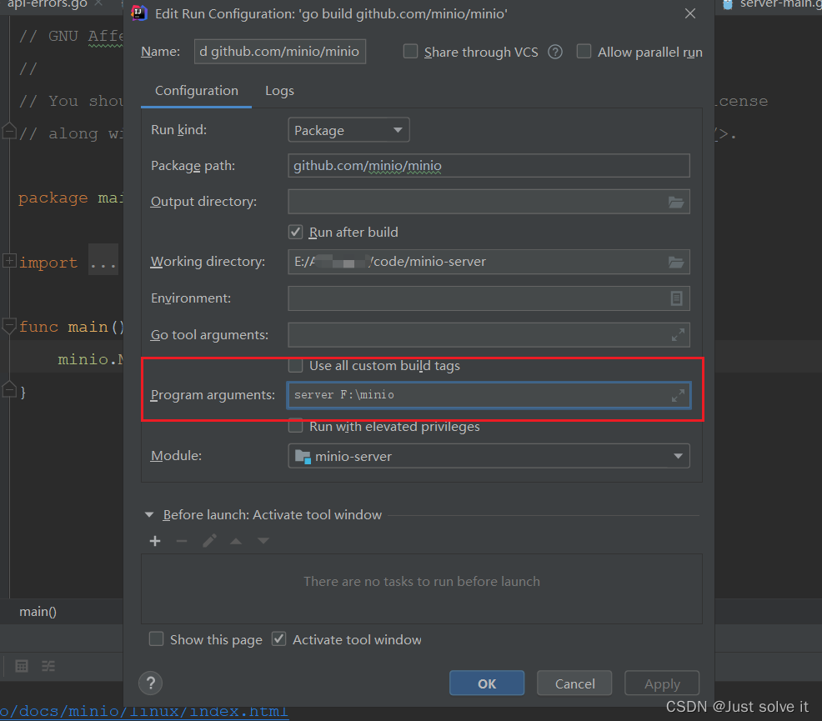The width and height of the screenshot is (822, 721).
Task: Browse for Output directory folder
Action: coord(676,203)
